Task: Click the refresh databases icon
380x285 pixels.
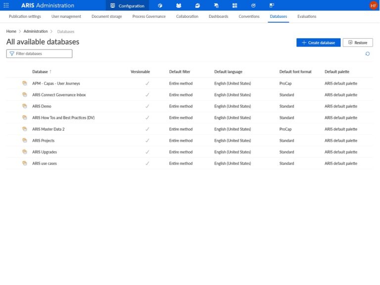Action: point(367,54)
